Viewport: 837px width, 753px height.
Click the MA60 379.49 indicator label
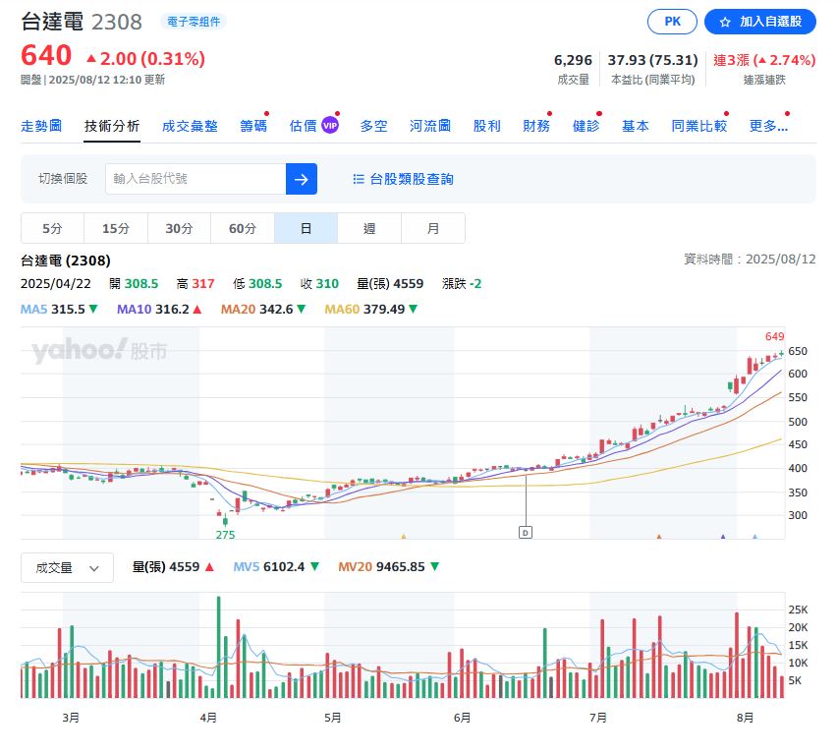[371, 310]
